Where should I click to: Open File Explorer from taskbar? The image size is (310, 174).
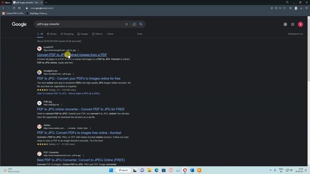coord(149,170)
